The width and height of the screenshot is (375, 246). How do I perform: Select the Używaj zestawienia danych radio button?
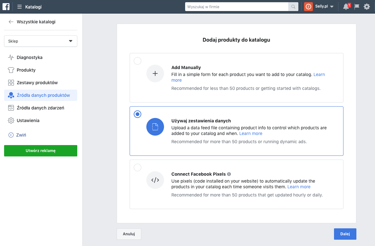tap(138, 114)
